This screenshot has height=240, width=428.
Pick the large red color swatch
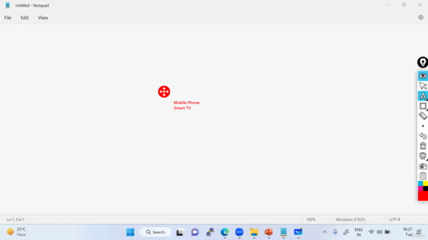(423, 195)
